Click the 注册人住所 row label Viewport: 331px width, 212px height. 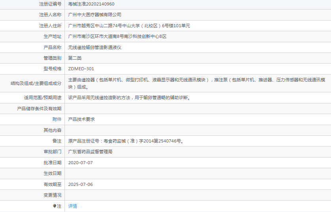click(x=50, y=26)
